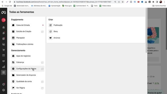Click Ver Página
Image resolution: width=167 pixels, height=94 pixels.
pyautogui.click(x=27, y=88)
